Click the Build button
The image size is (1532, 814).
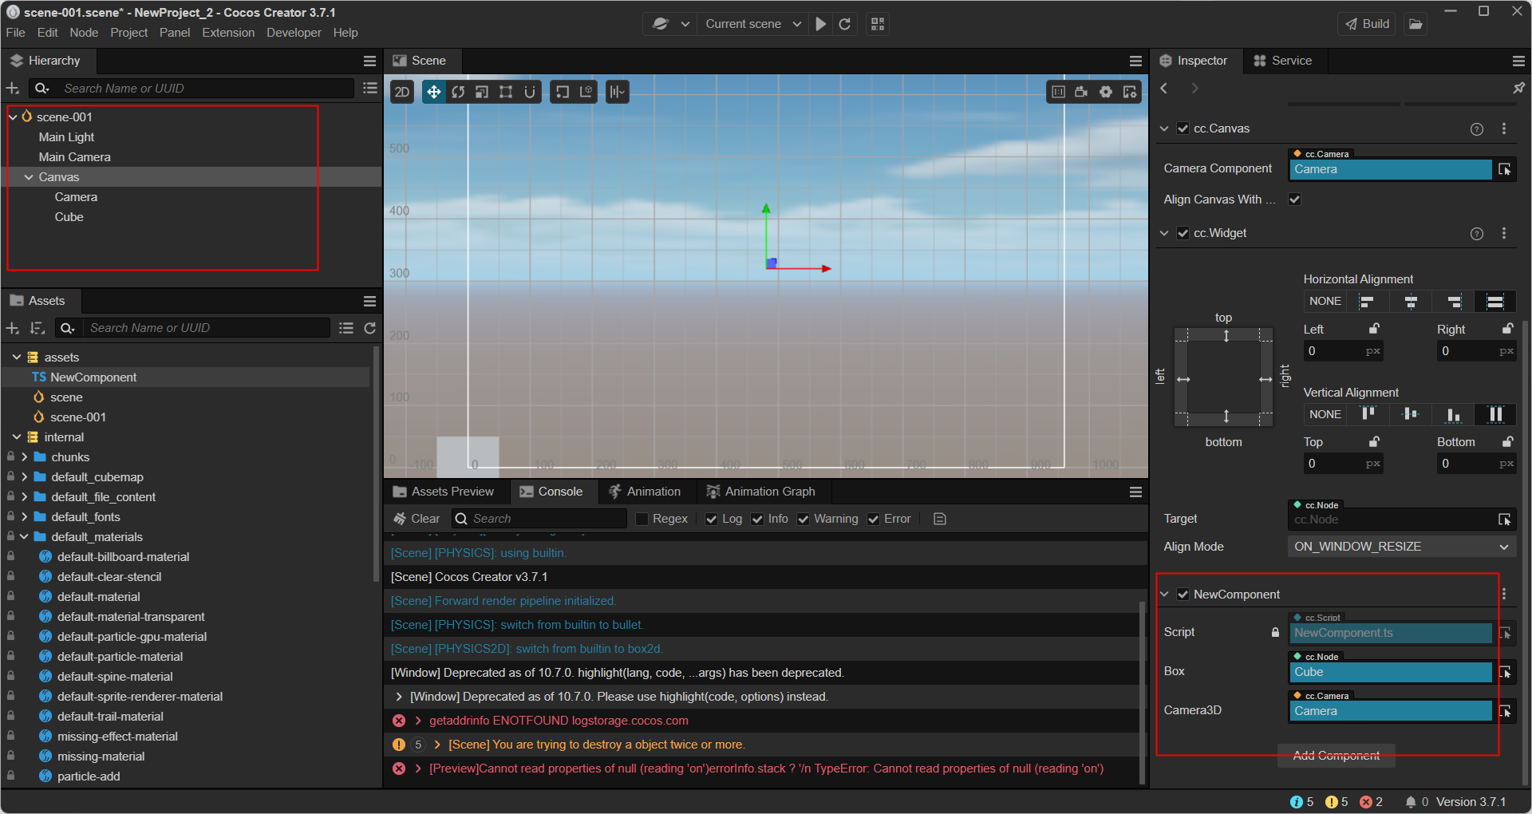(1368, 24)
